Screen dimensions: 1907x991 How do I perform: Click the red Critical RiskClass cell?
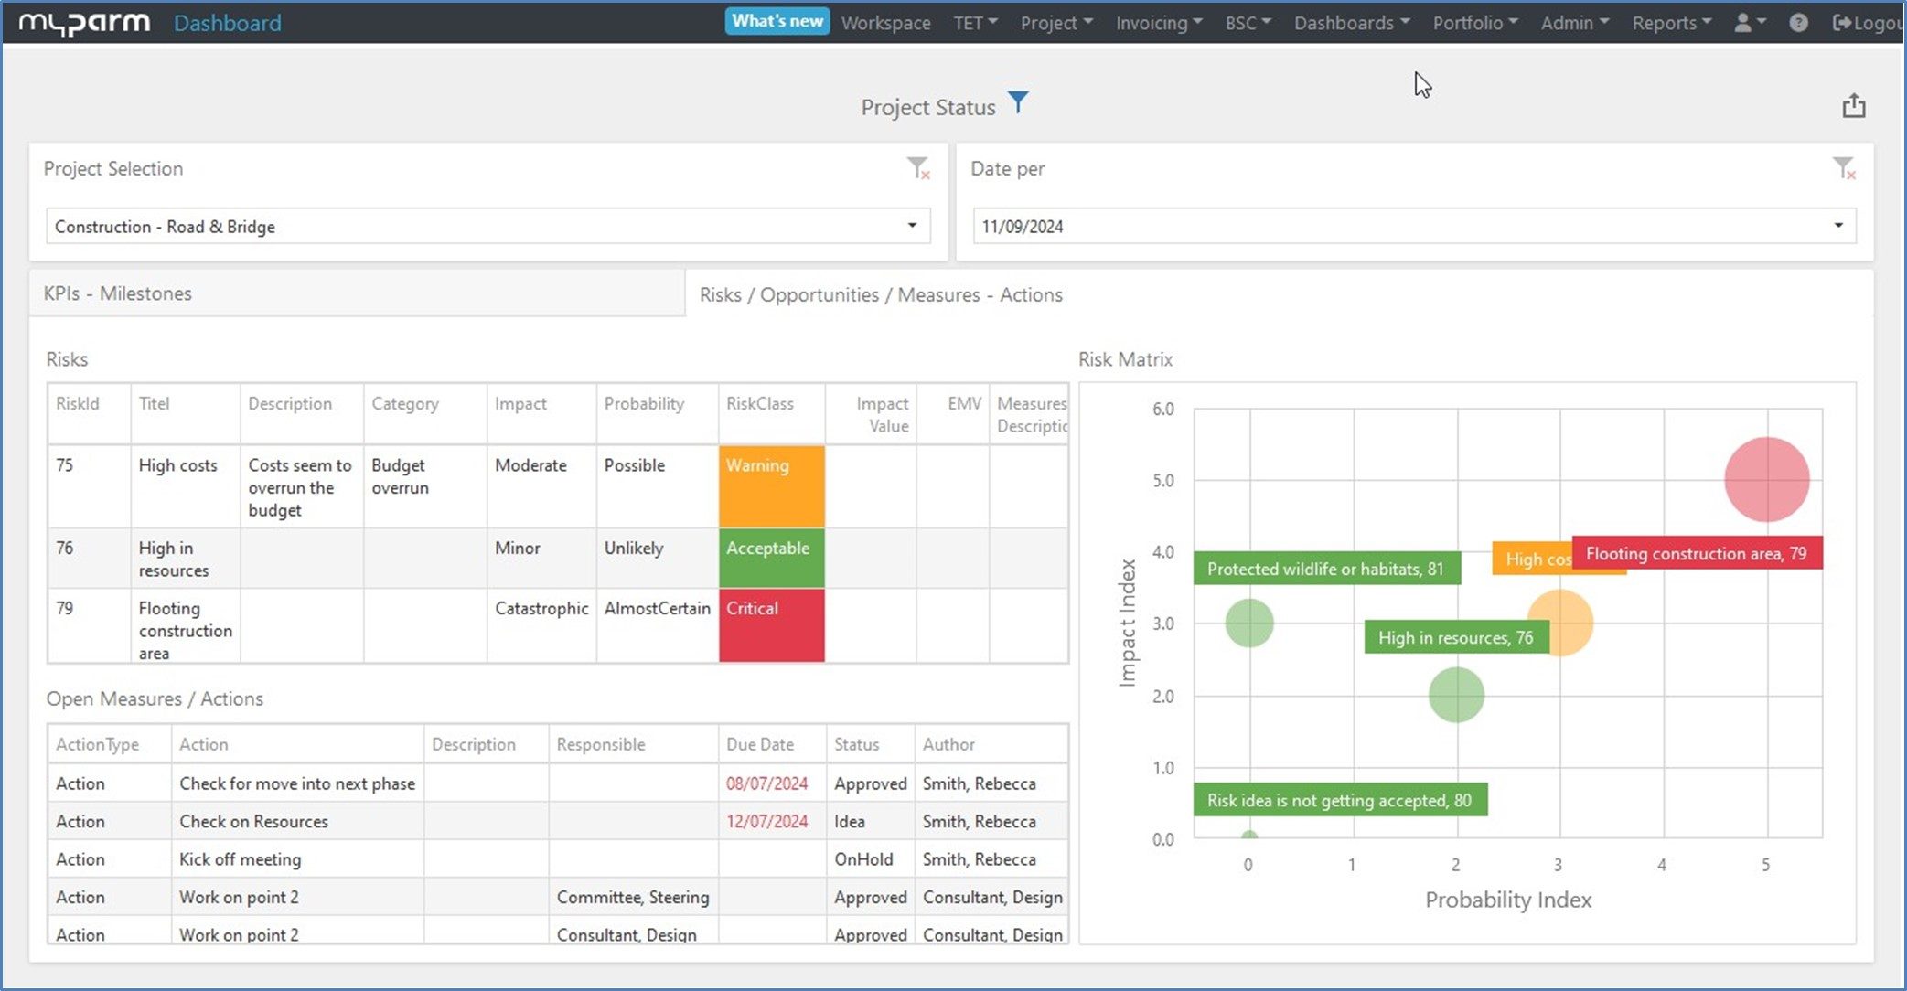pos(771,625)
